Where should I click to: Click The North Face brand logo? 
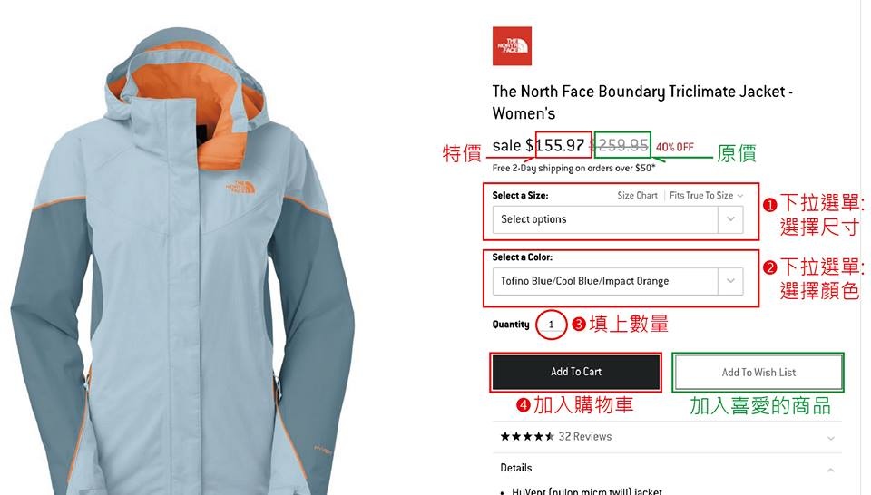tap(512, 46)
